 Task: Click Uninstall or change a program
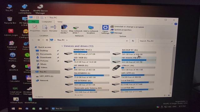(127, 27)
